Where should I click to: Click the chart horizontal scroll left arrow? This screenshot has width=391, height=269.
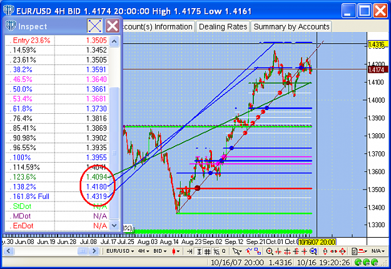click(x=9, y=251)
